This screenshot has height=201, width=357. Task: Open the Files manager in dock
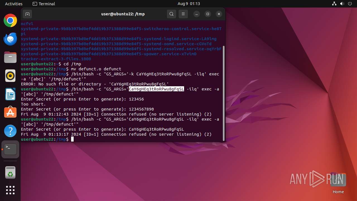[10, 57]
